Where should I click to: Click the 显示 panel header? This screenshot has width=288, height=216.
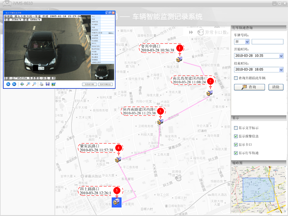[259, 118]
